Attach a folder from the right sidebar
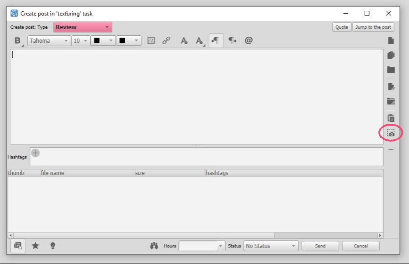 coord(391,70)
